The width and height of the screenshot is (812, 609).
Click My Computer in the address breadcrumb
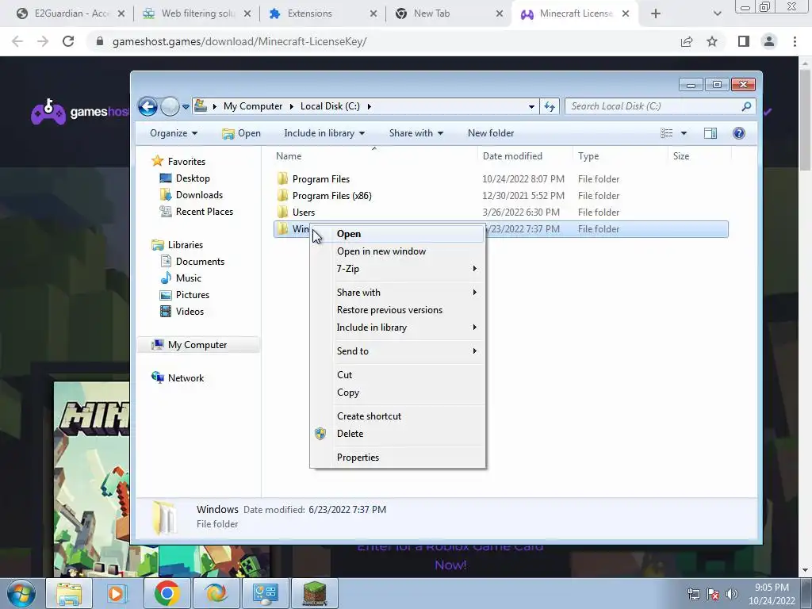coord(253,106)
